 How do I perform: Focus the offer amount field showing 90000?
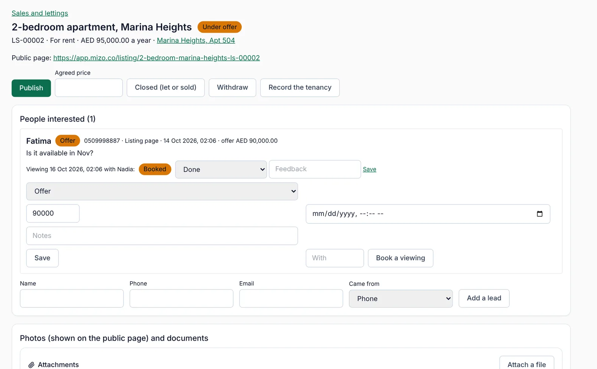pos(53,213)
